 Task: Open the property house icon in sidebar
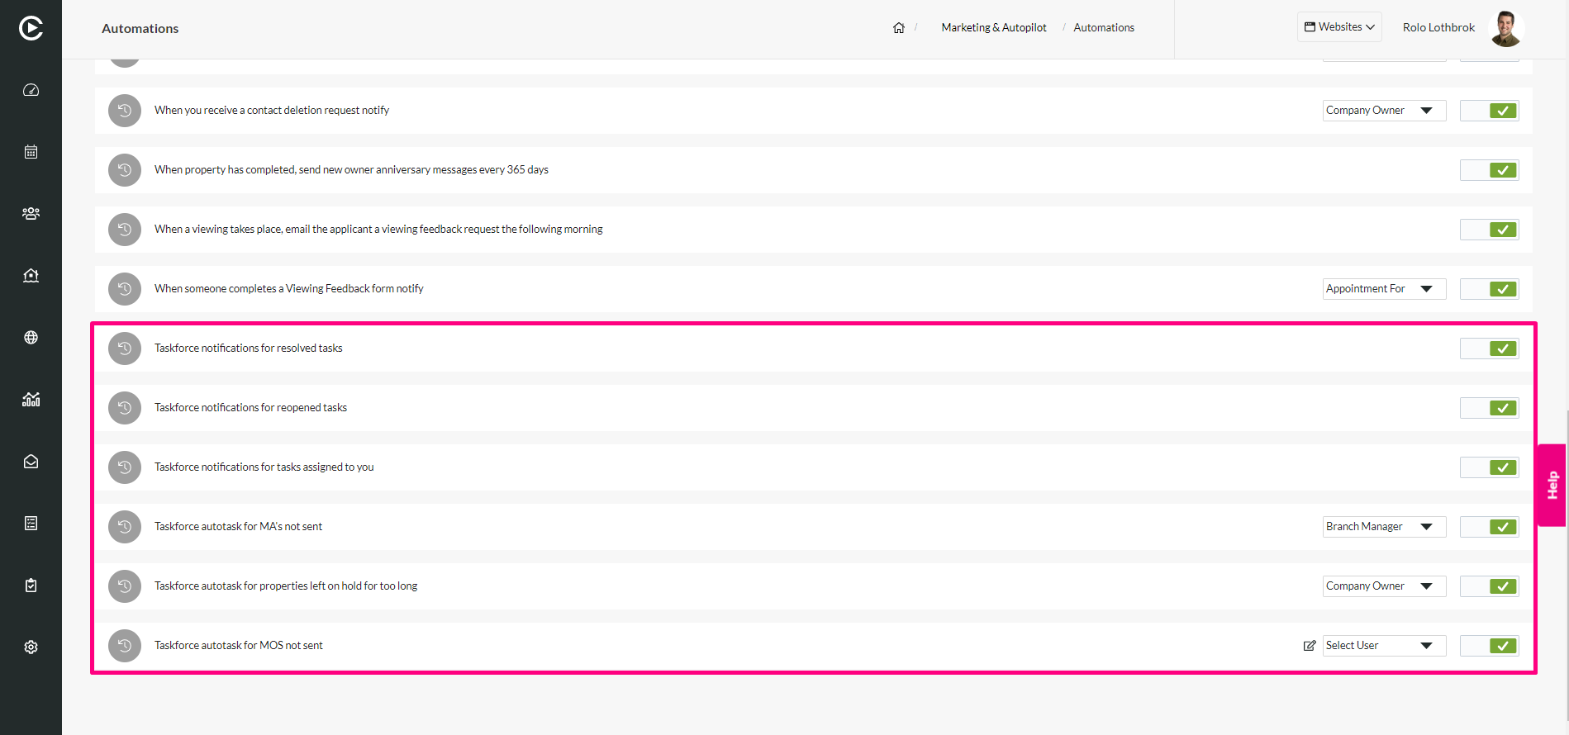point(31,276)
